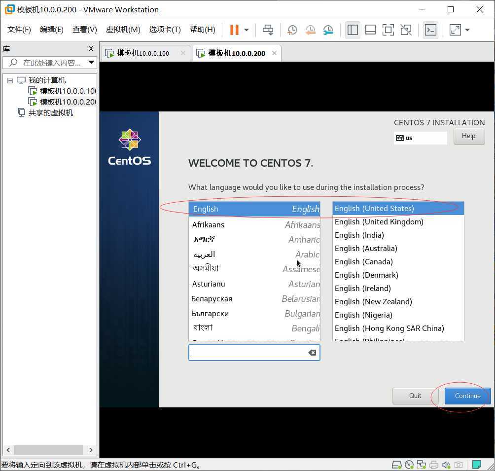The image size is (495, 471).
Task: Click the Help! button
Action: pos(469,136)
